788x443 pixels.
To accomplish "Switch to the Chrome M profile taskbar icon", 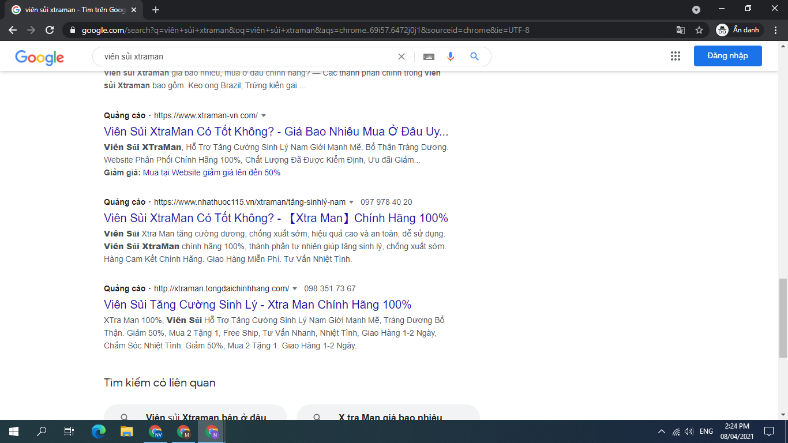I will click(x=183, y=431).
